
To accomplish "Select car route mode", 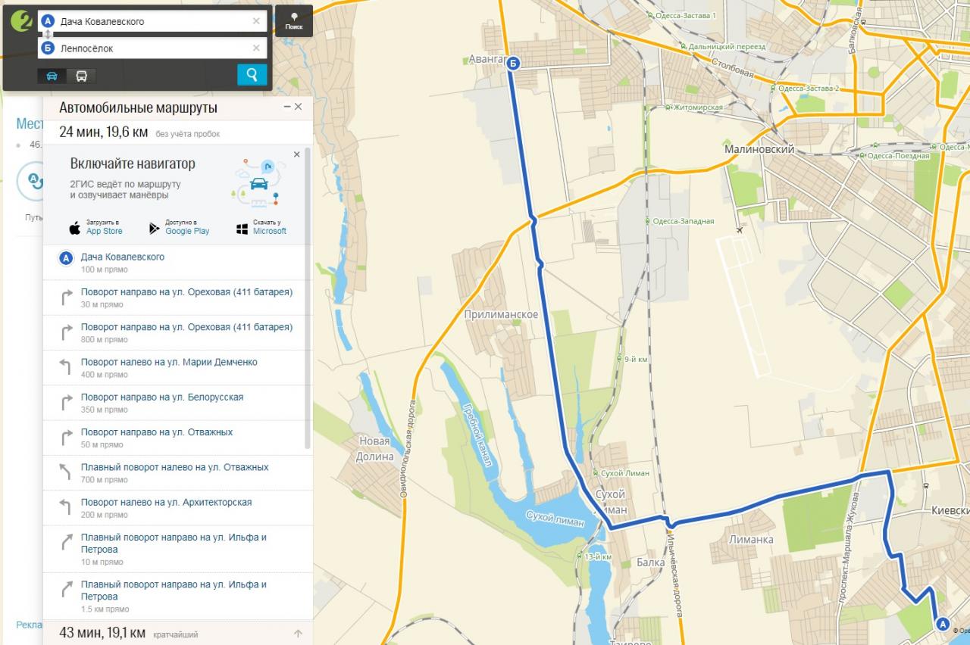I will [52, 76].
